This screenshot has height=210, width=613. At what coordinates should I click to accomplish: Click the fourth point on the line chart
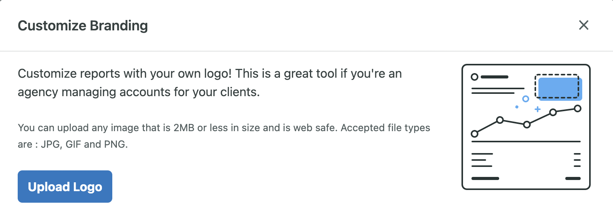click(553, 112)
